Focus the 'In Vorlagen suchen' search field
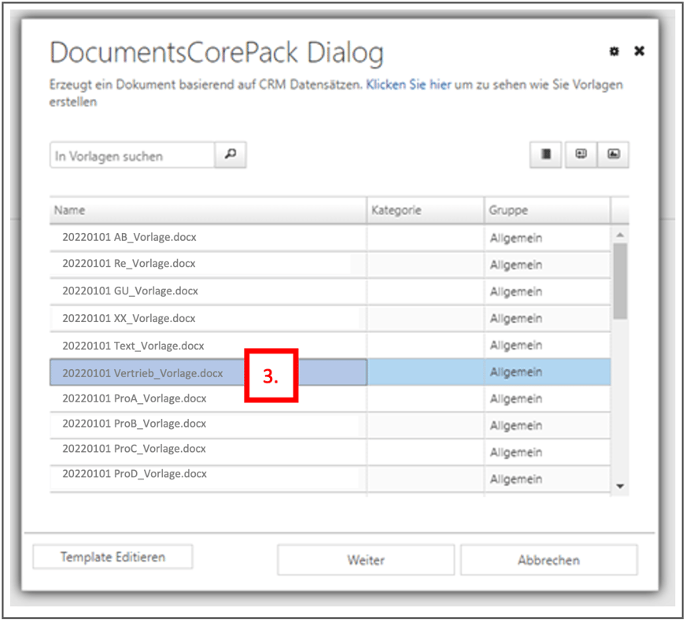This screenshot has height=622, width=686. tap(132, 155)
